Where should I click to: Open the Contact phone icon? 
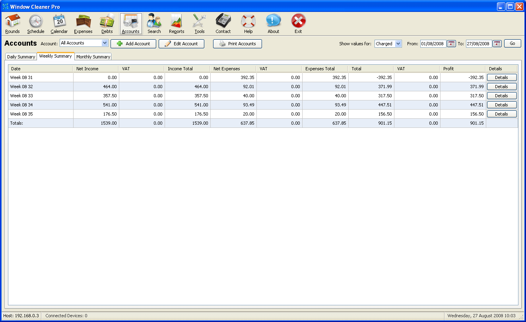(223, 21)
